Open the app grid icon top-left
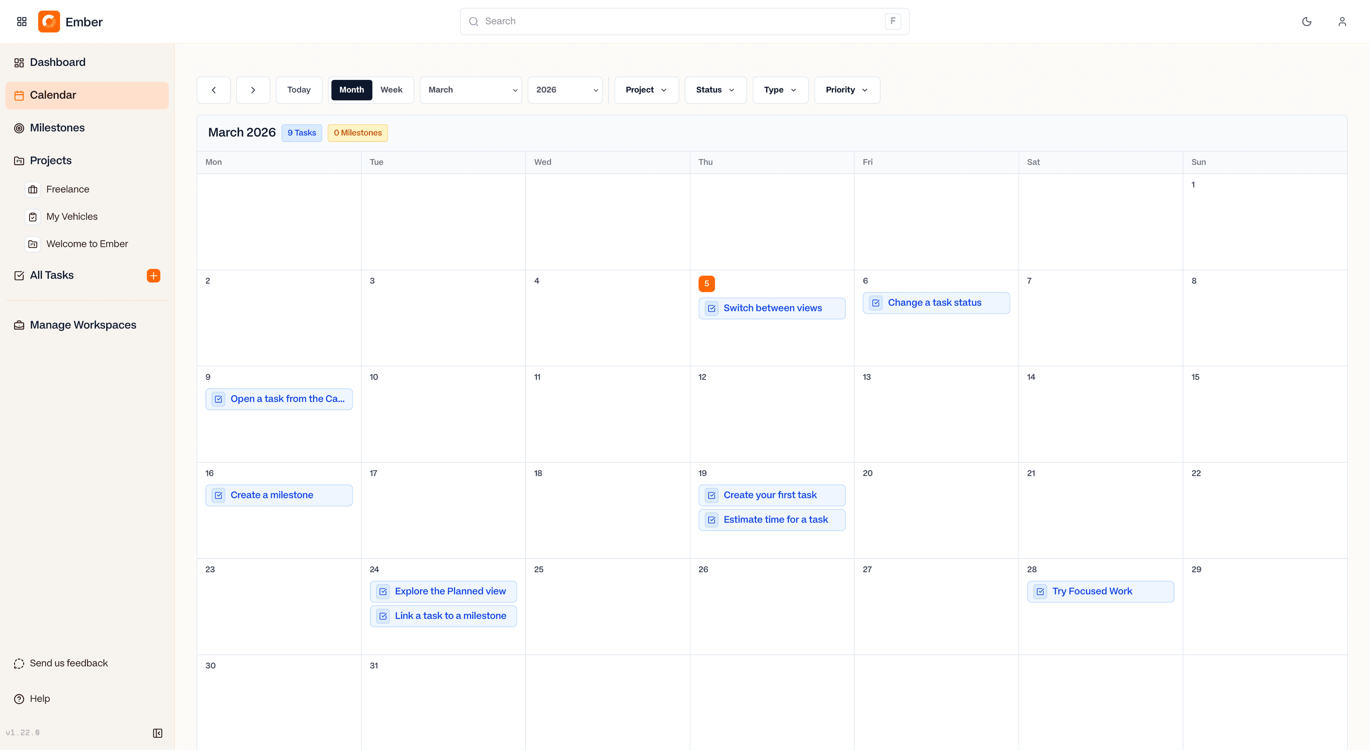This screenshot has height=750, width=1370. tap(21, 22)
